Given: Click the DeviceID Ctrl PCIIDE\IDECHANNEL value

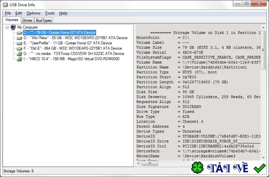Looking at the screenshot, I should point(218,146).
